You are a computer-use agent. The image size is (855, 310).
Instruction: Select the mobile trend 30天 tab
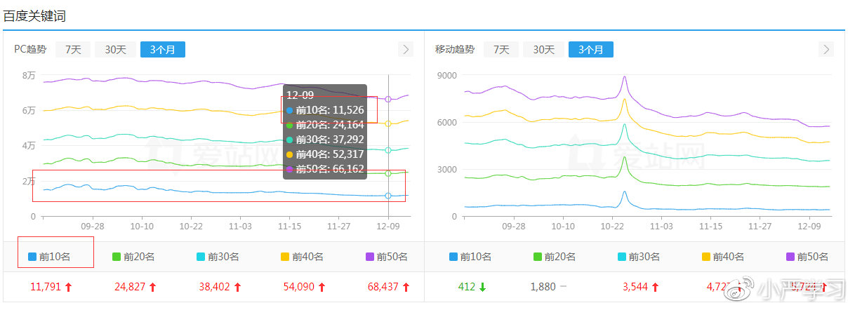[x=543, y=50]
